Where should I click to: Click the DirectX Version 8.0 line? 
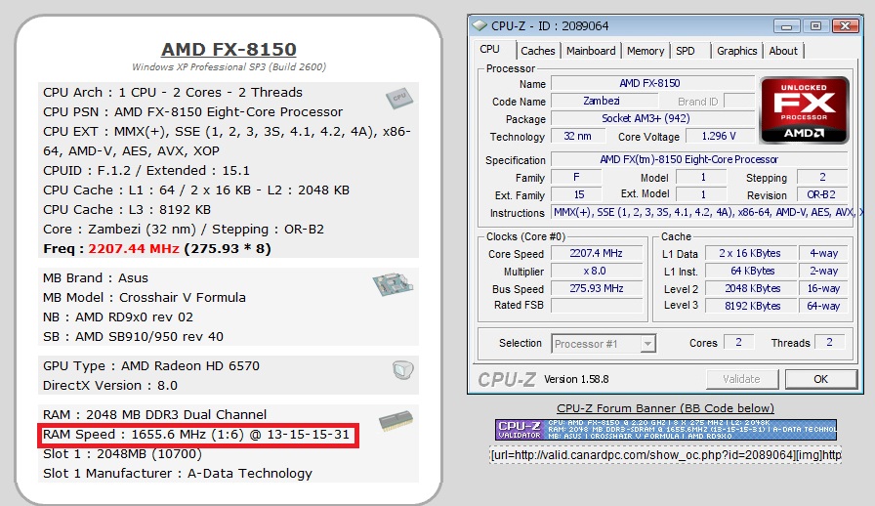(110, 386)
